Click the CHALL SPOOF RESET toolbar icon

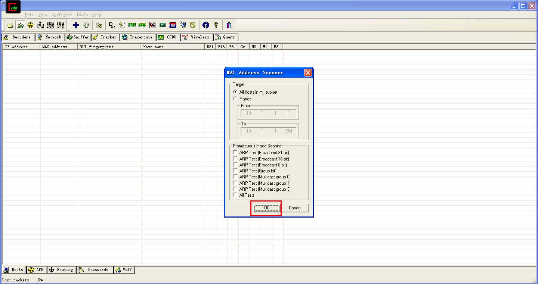(50, 25)
